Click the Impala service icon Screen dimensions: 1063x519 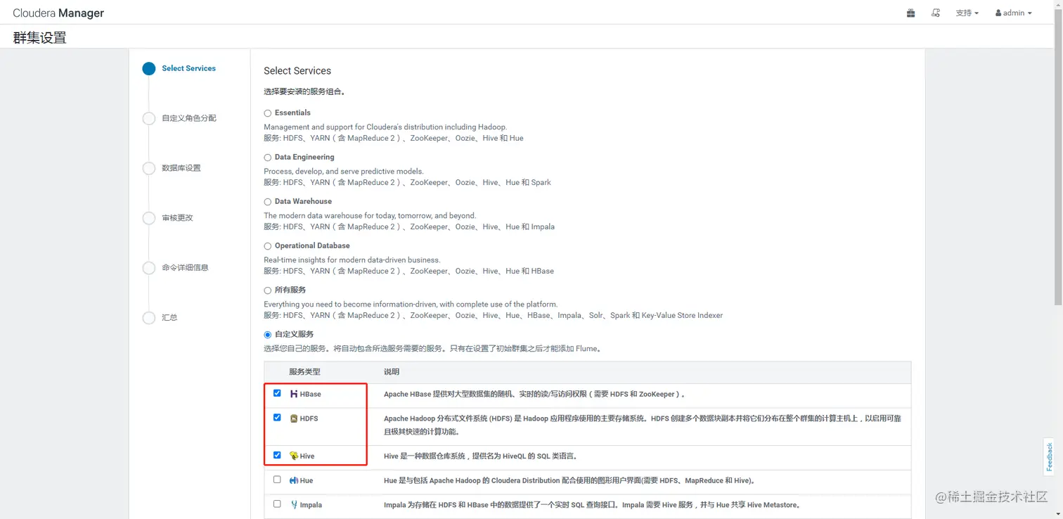[x=294, y=505]
